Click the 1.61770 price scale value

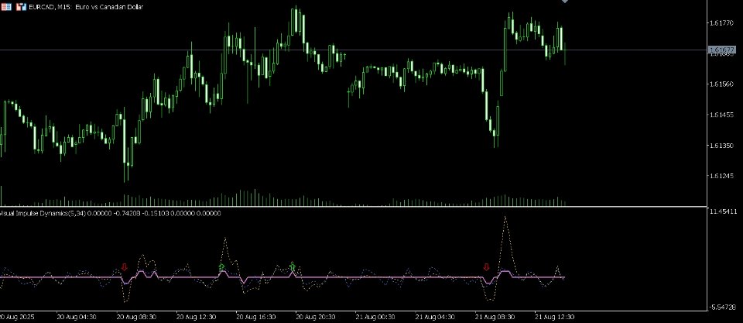[x=721, y=22]
